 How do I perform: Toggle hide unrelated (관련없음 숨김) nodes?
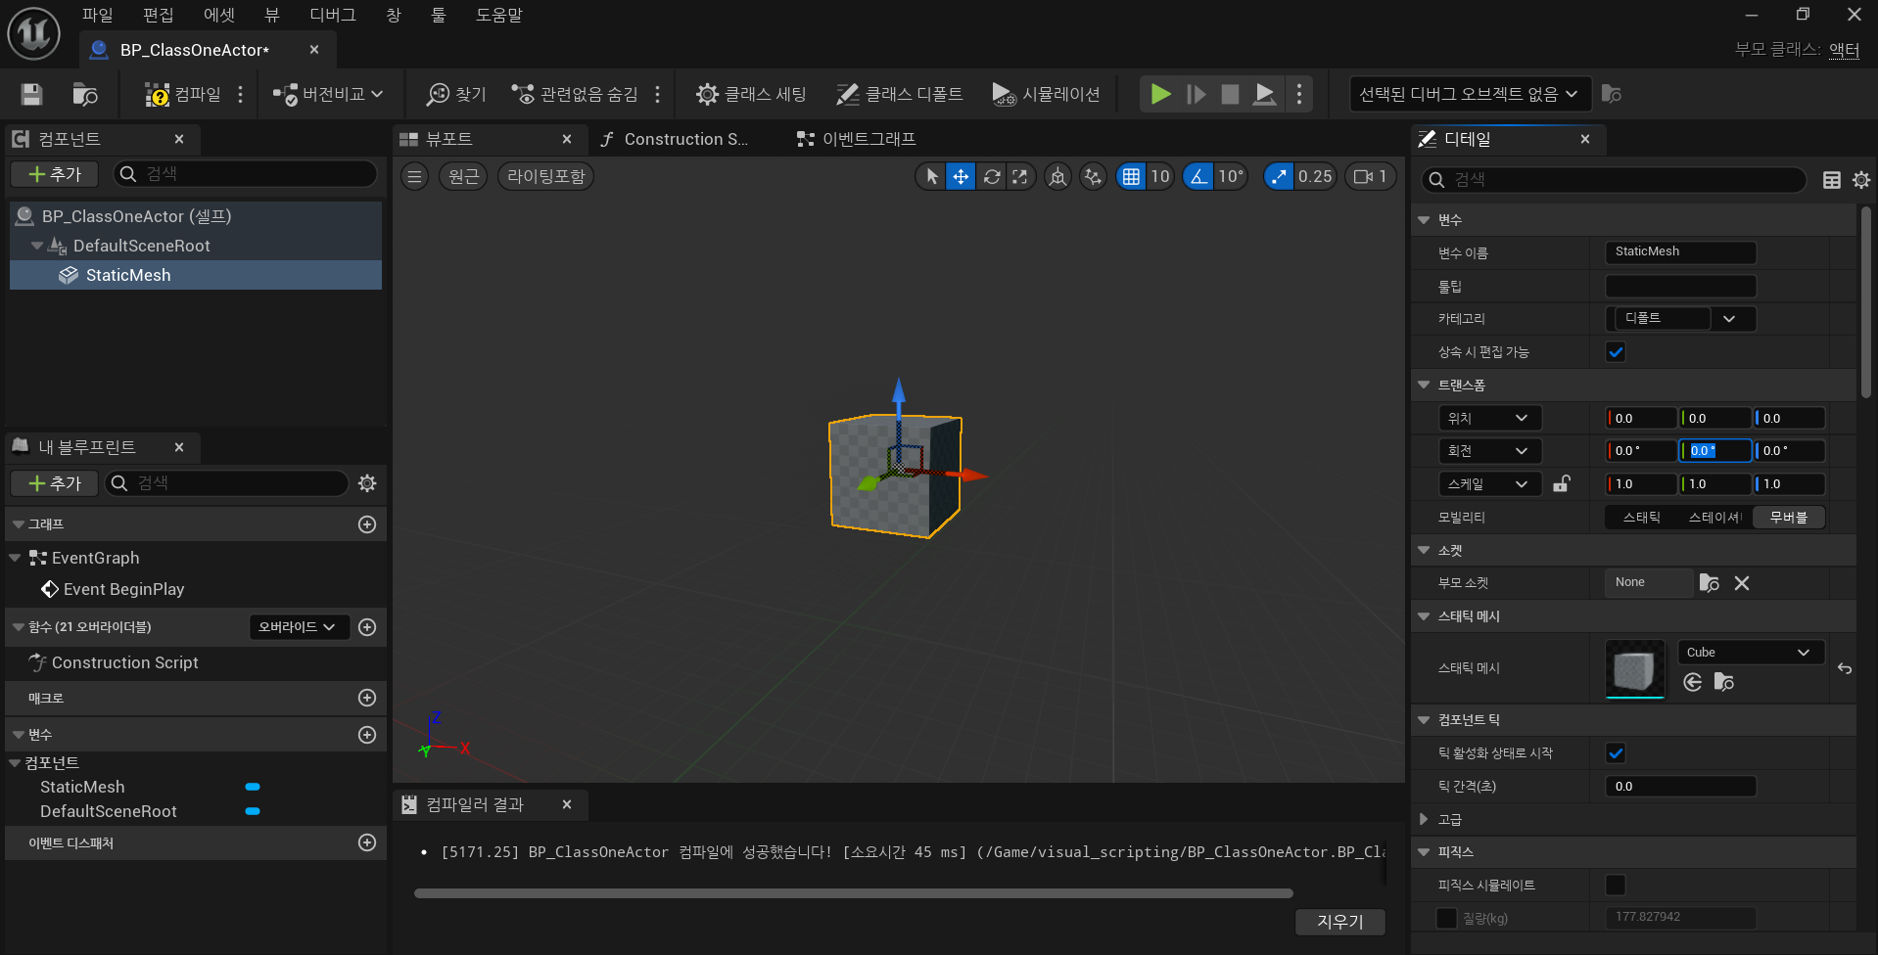click(x=575, y=94)
